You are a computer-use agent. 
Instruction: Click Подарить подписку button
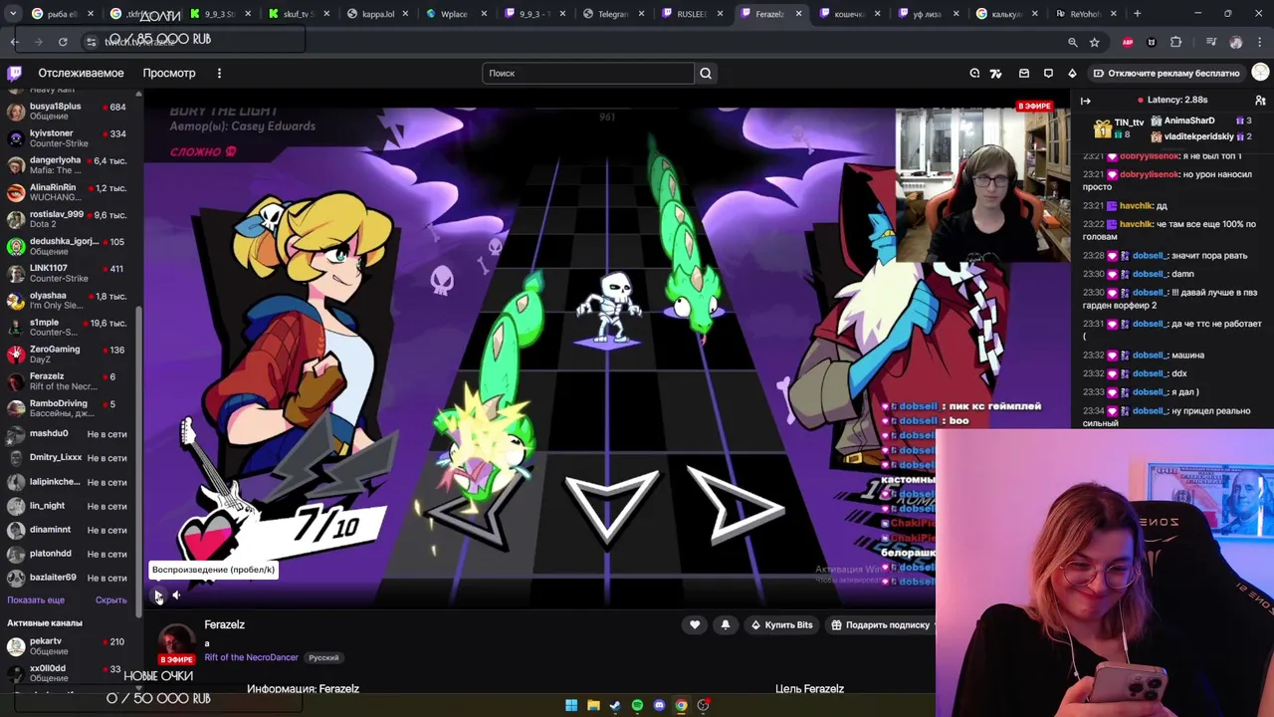point(880,624)
